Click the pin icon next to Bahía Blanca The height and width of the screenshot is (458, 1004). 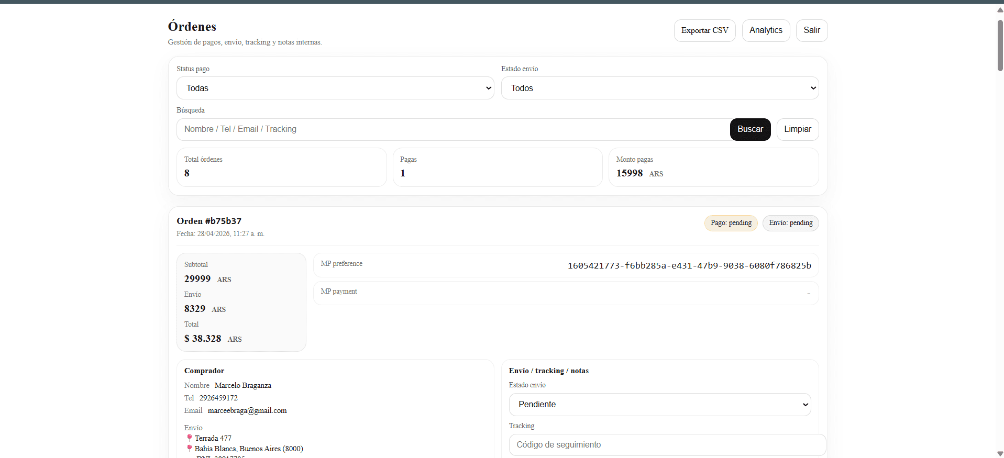coord(190,449)
